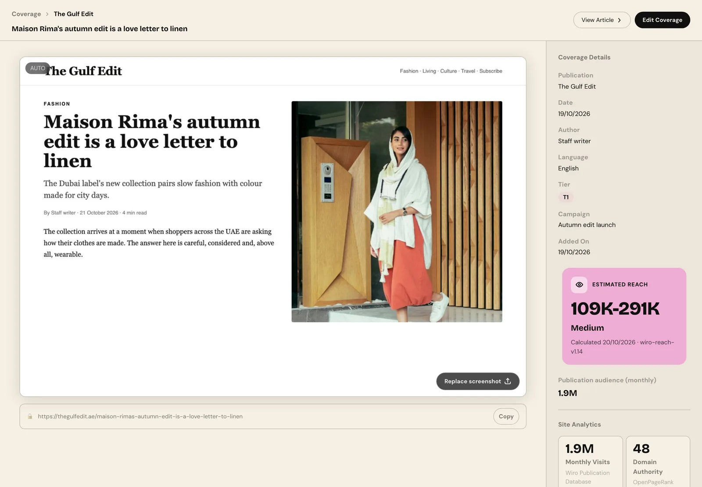Viewport: 702px width, 487px height.
Task: Click the Estimated Reach 109K-291K value
Action: [615, 309]
